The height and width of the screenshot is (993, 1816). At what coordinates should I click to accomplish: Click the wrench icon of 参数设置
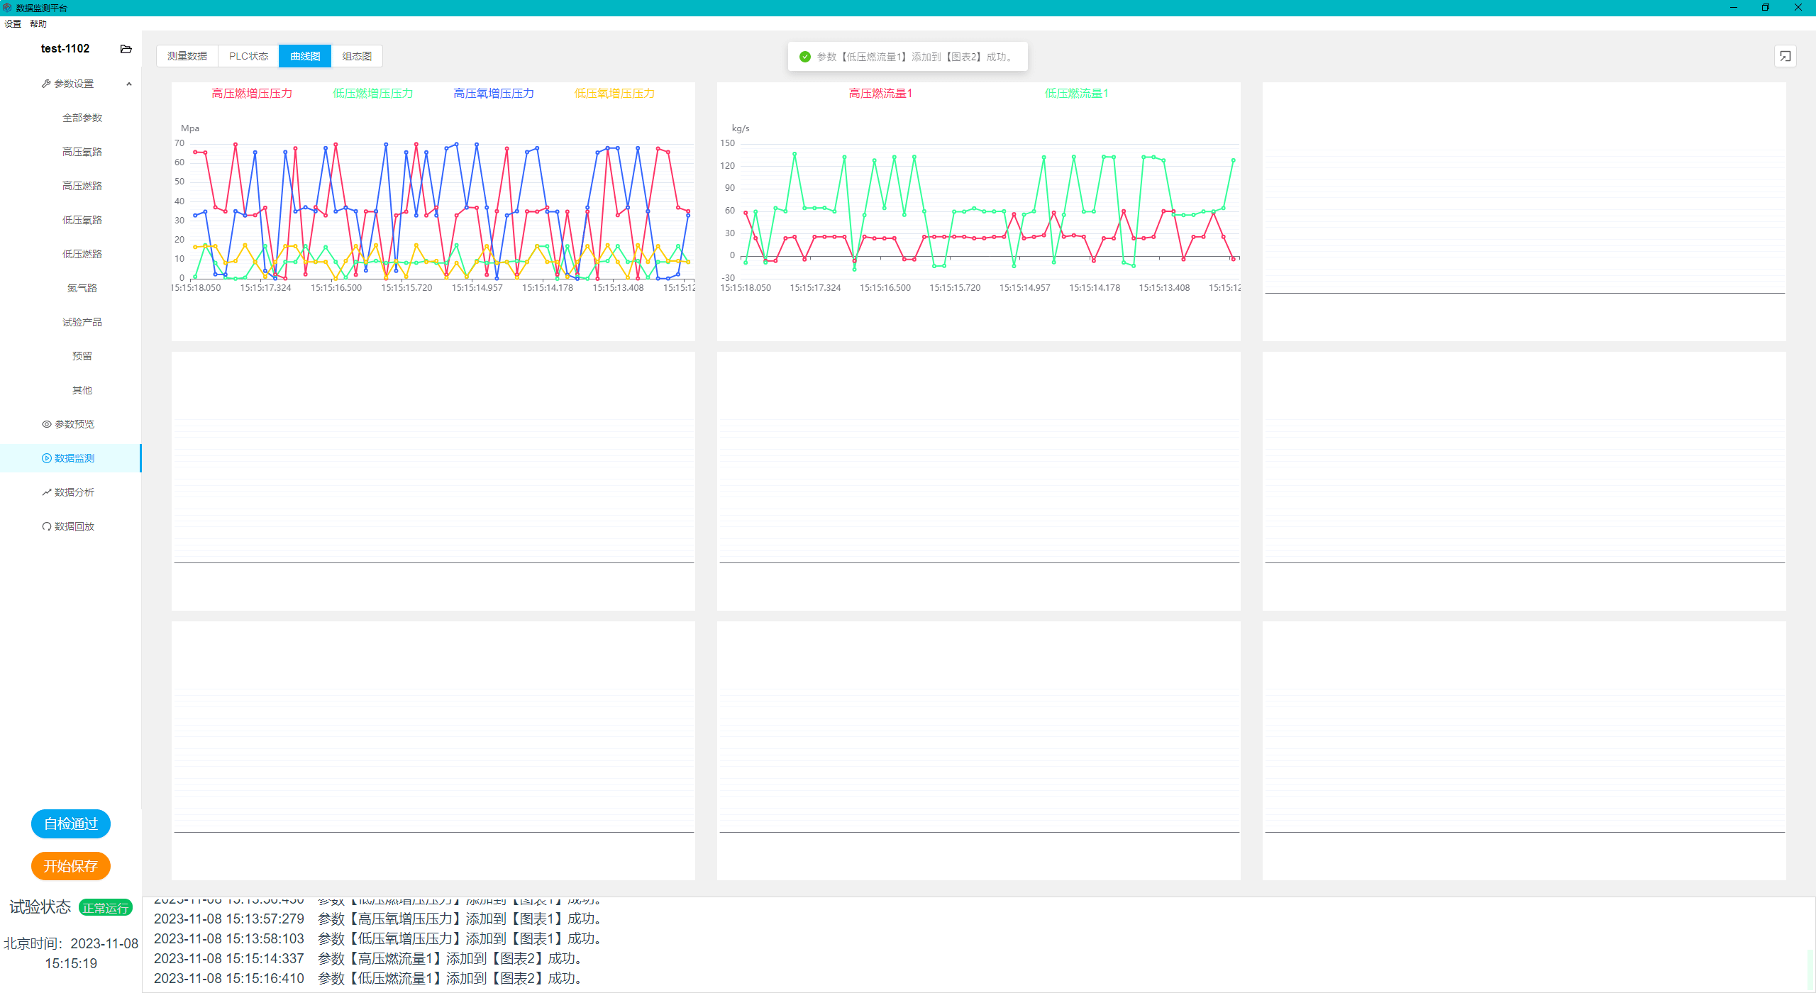(46, 84)
